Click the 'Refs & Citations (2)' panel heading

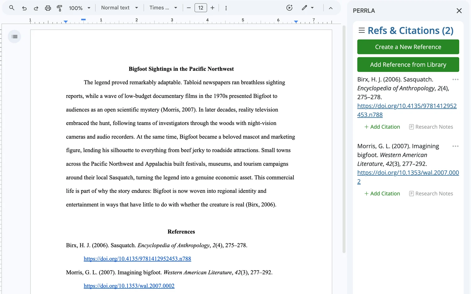411,31
